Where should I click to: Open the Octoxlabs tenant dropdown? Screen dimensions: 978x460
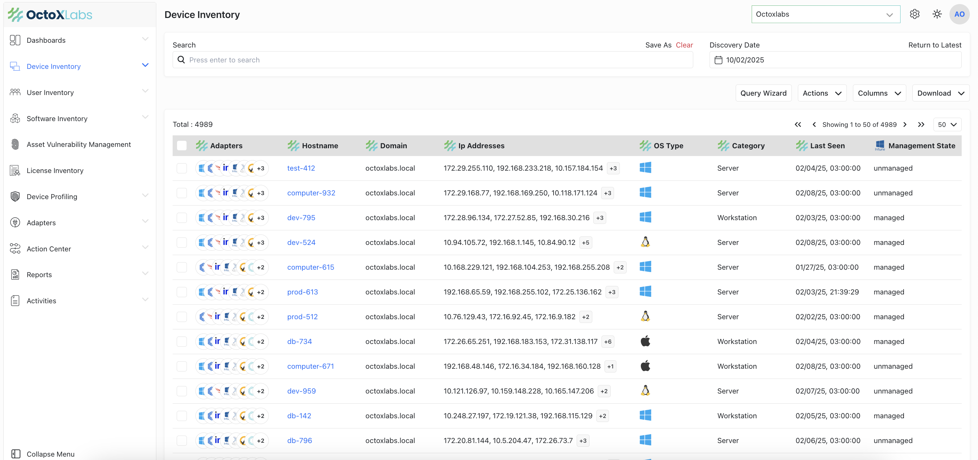825,14
